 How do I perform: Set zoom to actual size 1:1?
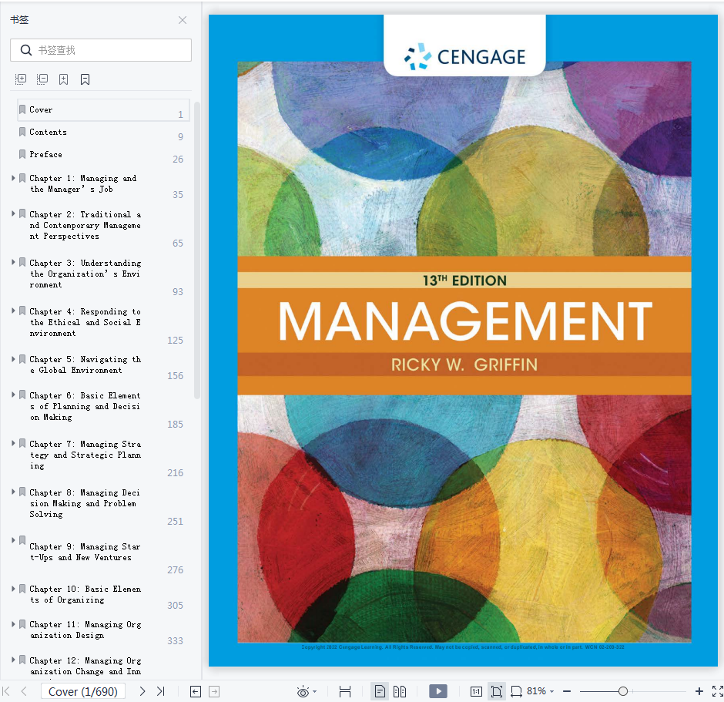click(x=476, y=691)
